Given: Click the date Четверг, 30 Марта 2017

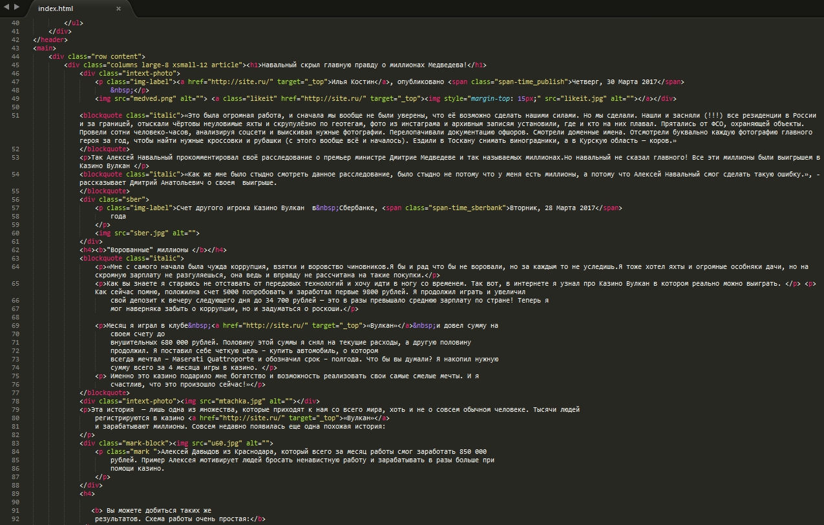Looking at the screenshot, I should coord(616,81).
